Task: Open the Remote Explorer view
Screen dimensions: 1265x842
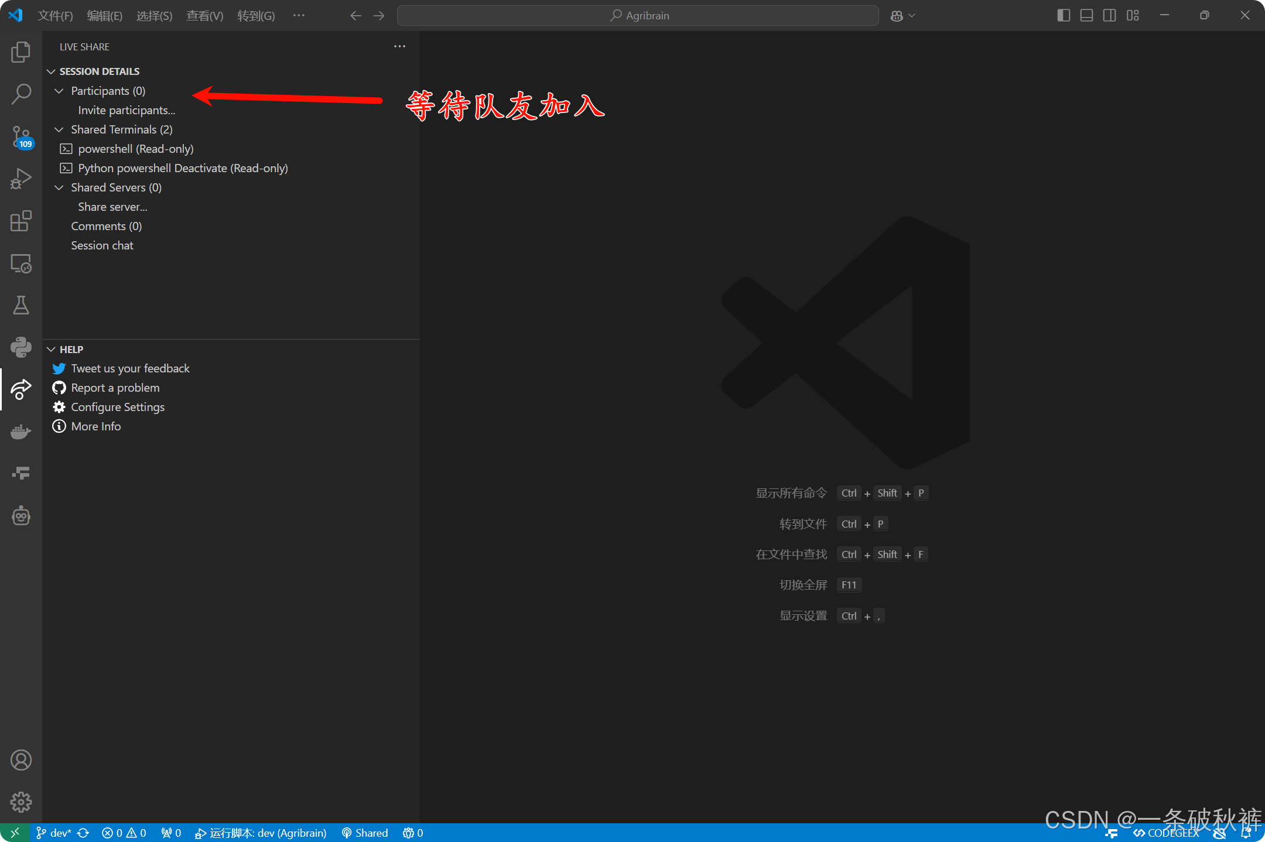Action: pos(20,263)
